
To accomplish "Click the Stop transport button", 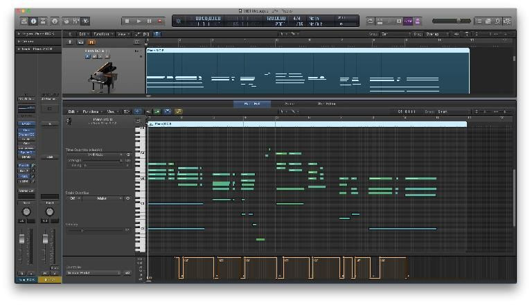I will (126, 21).
